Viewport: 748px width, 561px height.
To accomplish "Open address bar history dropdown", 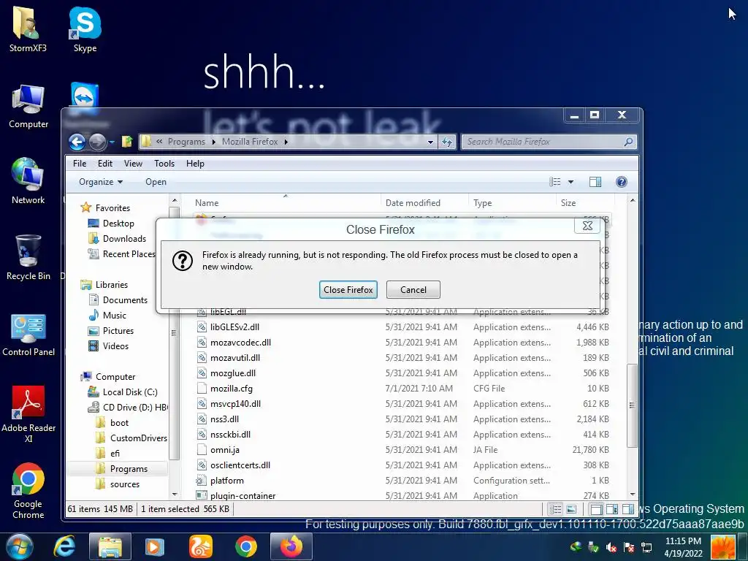I will (x=430, y=142).
